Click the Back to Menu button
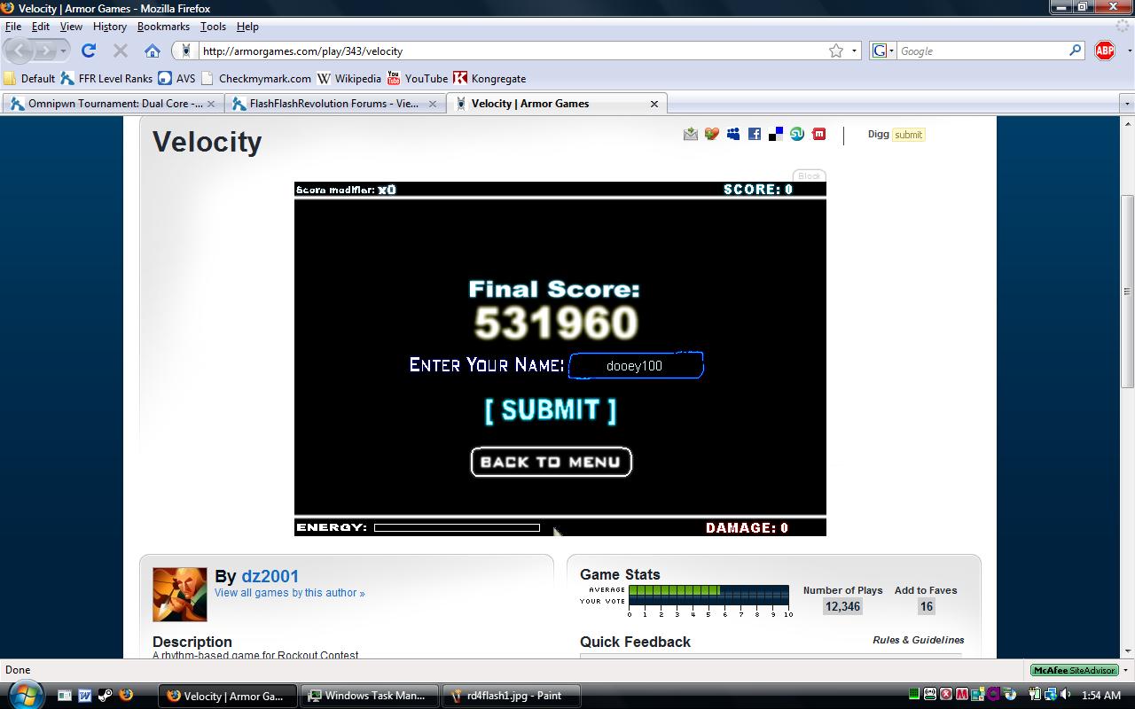Viewport: 1135px width, 709px height. [551, 462]
